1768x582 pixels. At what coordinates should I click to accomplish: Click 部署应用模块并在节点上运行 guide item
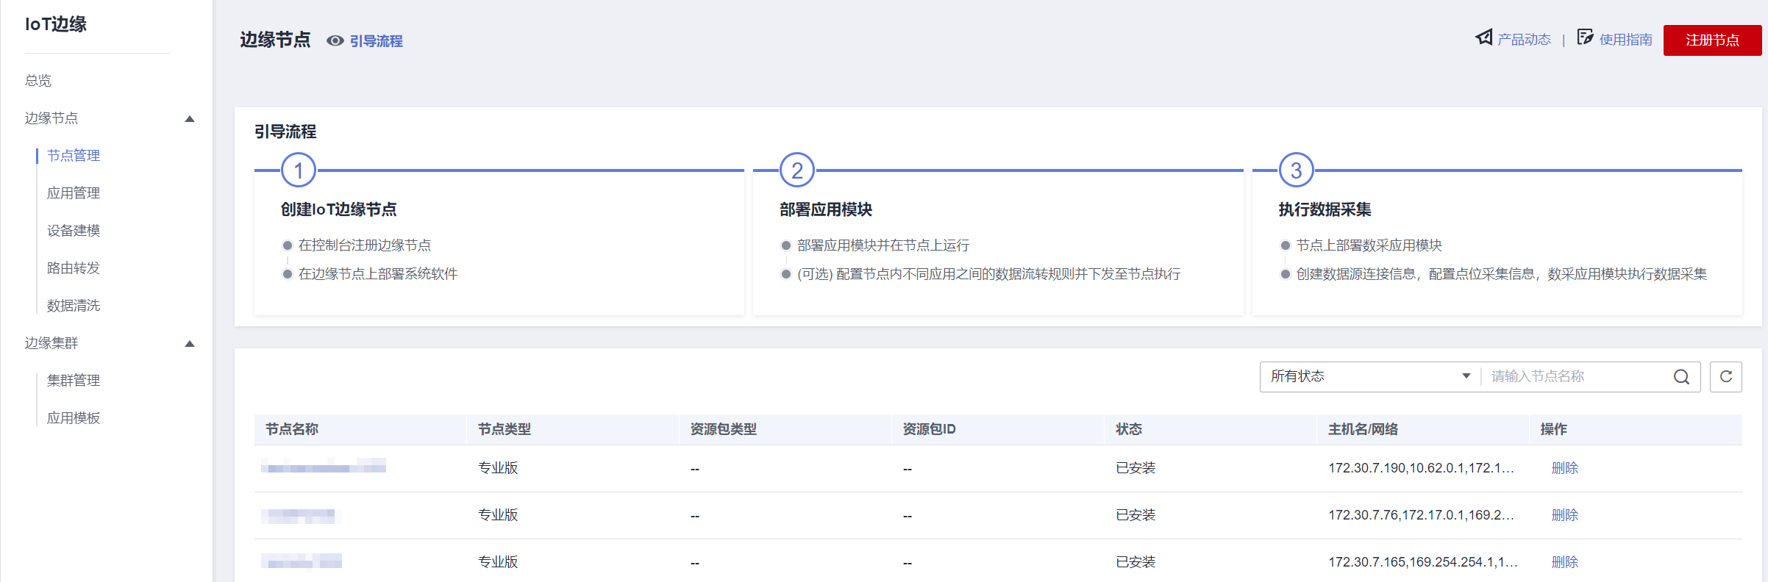(x=883, y=245)
